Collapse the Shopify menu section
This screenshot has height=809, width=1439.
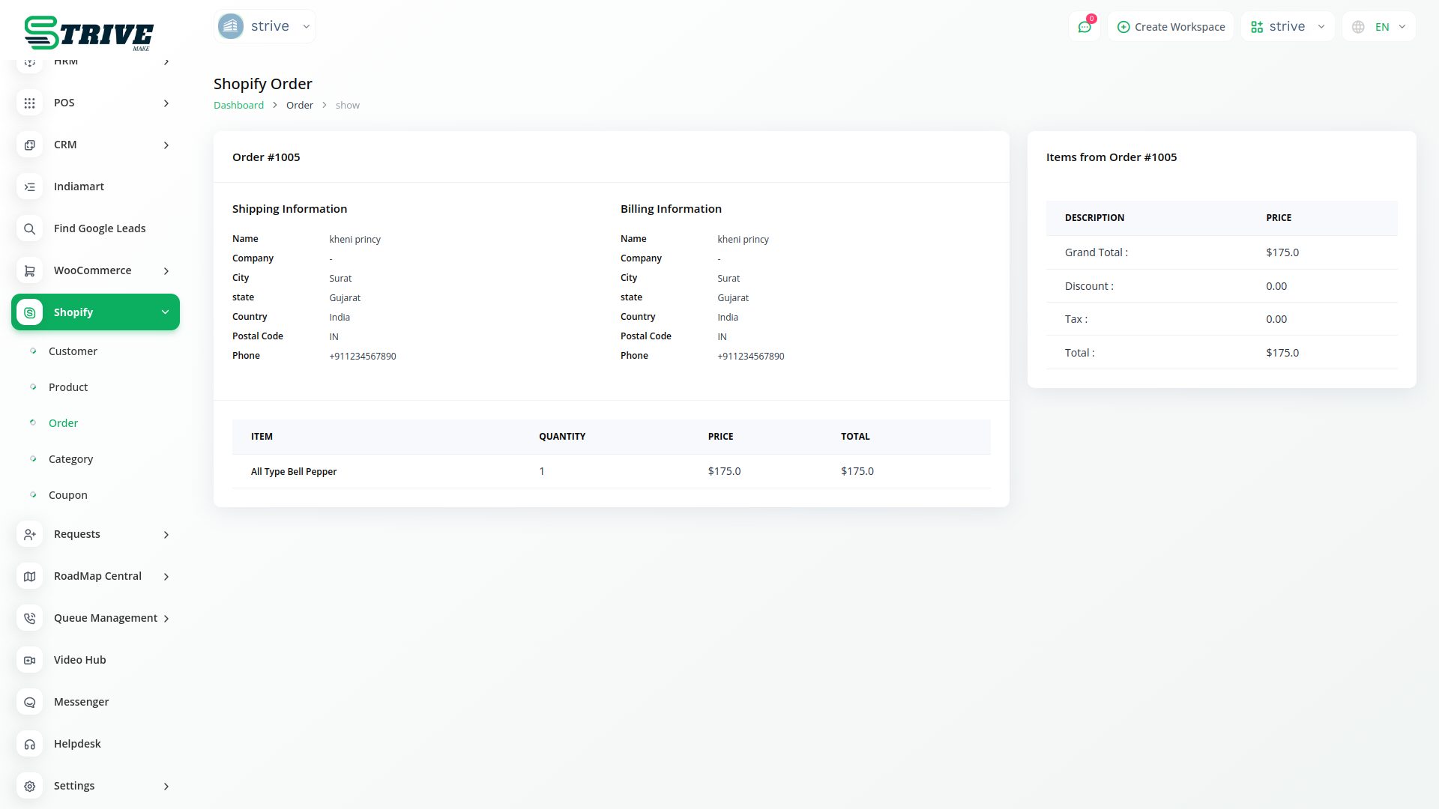tap(165, 312)
